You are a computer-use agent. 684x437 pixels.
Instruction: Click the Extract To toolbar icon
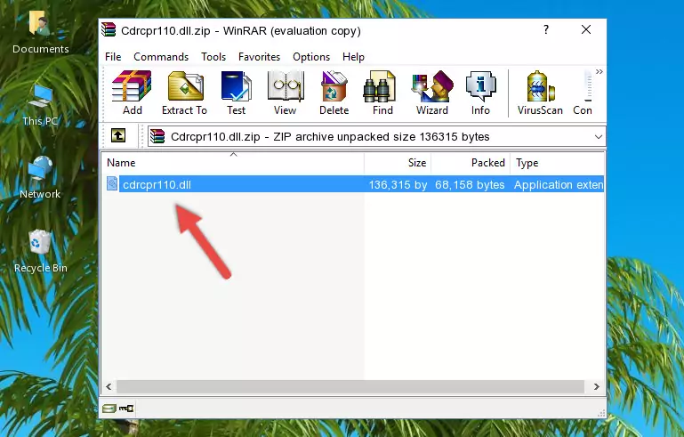click(184, 93)
